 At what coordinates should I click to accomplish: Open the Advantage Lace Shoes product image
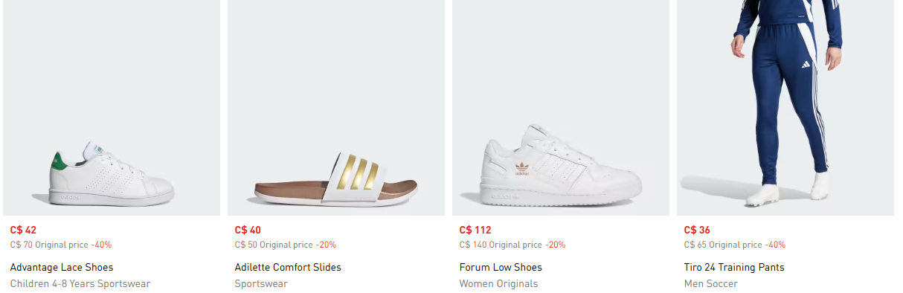tap(112, 108)
